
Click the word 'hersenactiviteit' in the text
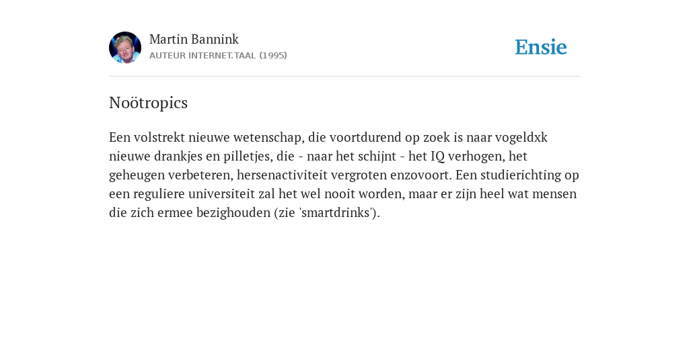[x=282, y=175]
